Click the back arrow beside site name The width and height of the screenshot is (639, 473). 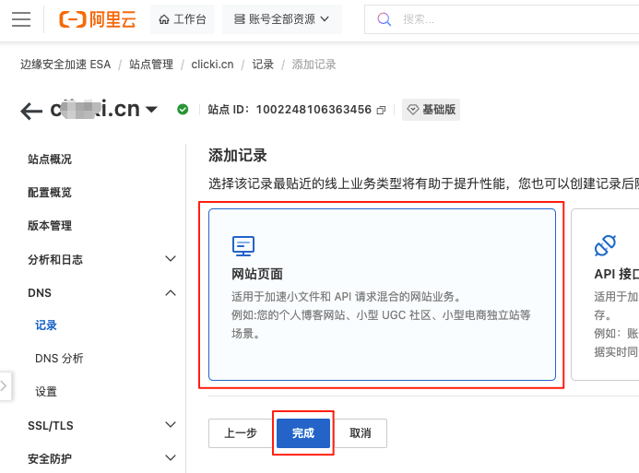(31, 111)
